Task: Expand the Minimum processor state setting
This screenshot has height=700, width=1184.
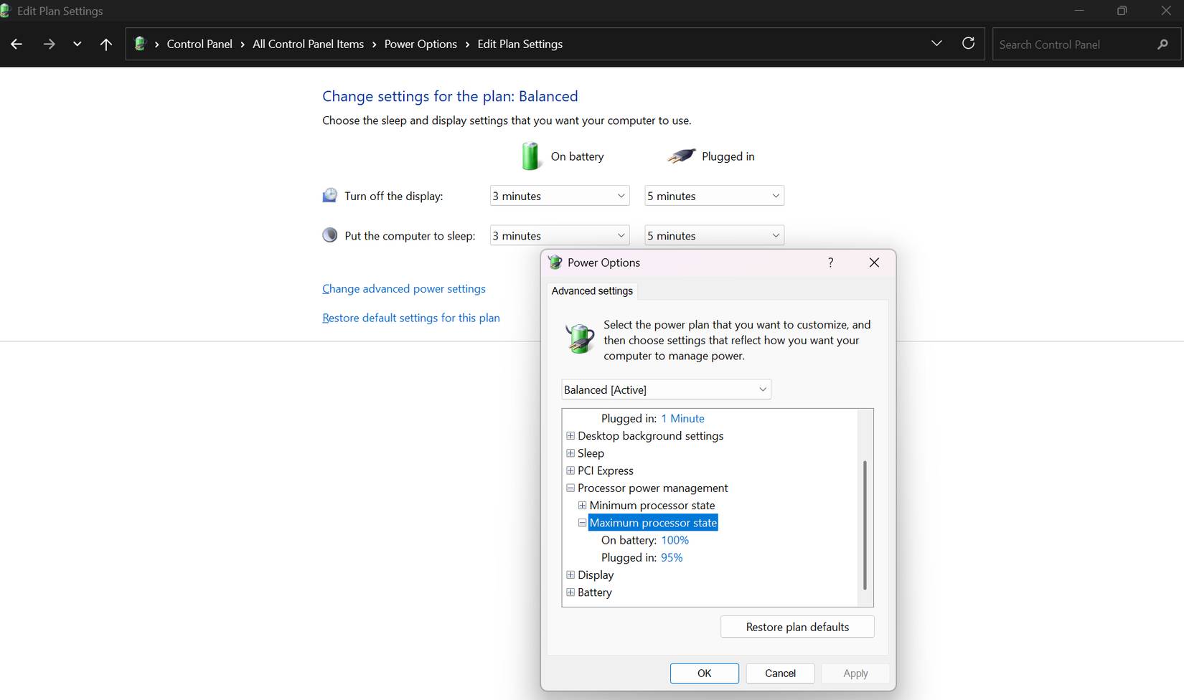Action: [581, 505]
